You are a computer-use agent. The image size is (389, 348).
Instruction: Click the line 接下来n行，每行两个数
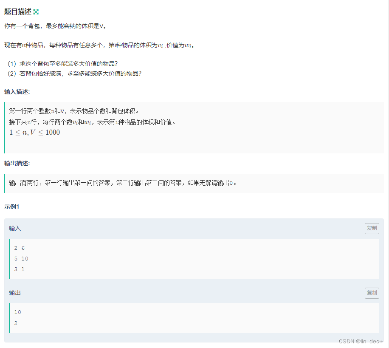[x=92, y=122]
